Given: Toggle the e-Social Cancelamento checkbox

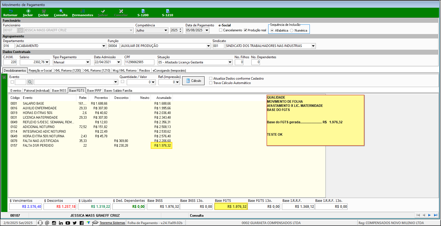Looking at the screenshot, I should click(x=220, y=30).
